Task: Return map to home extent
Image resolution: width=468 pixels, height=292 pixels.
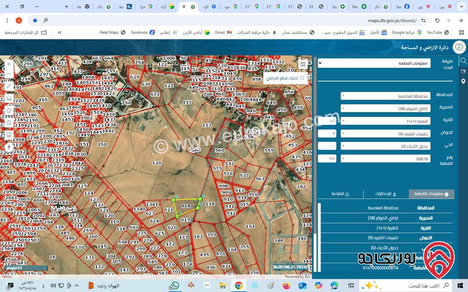Action: (9, 122)
